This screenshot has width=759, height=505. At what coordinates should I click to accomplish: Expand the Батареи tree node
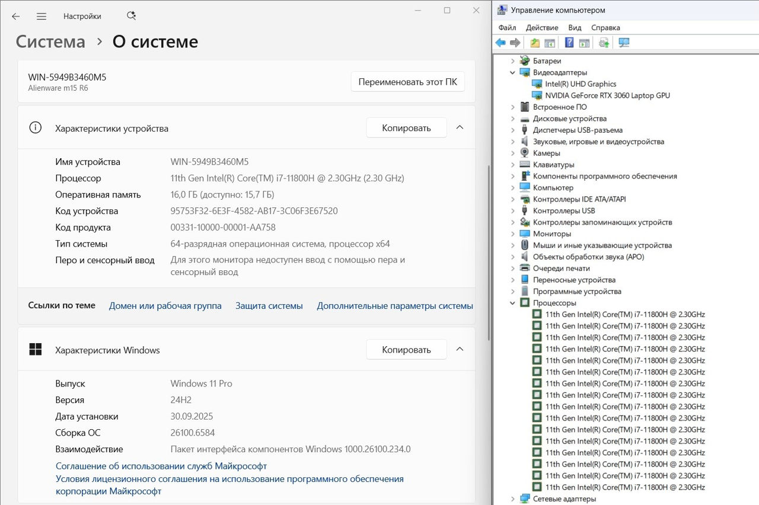(x=513, y=61)
